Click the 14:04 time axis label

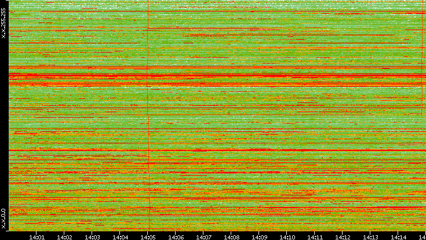[x=120, y=237]
